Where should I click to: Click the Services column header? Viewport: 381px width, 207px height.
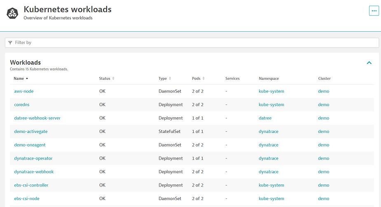tap(232, 78)
